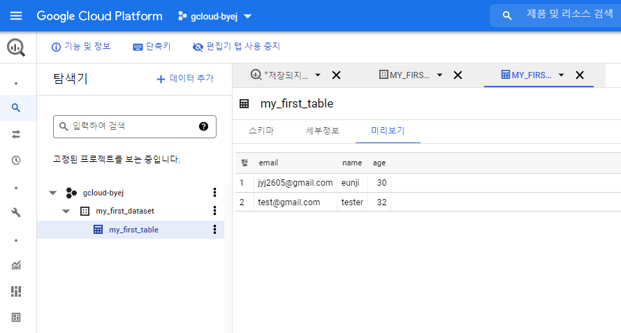
Task: Click the name column header
Action: point(352,163)
